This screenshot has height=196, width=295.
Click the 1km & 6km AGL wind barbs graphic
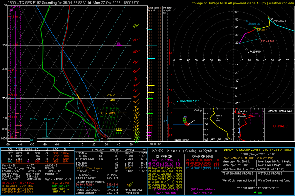point(130,184)
